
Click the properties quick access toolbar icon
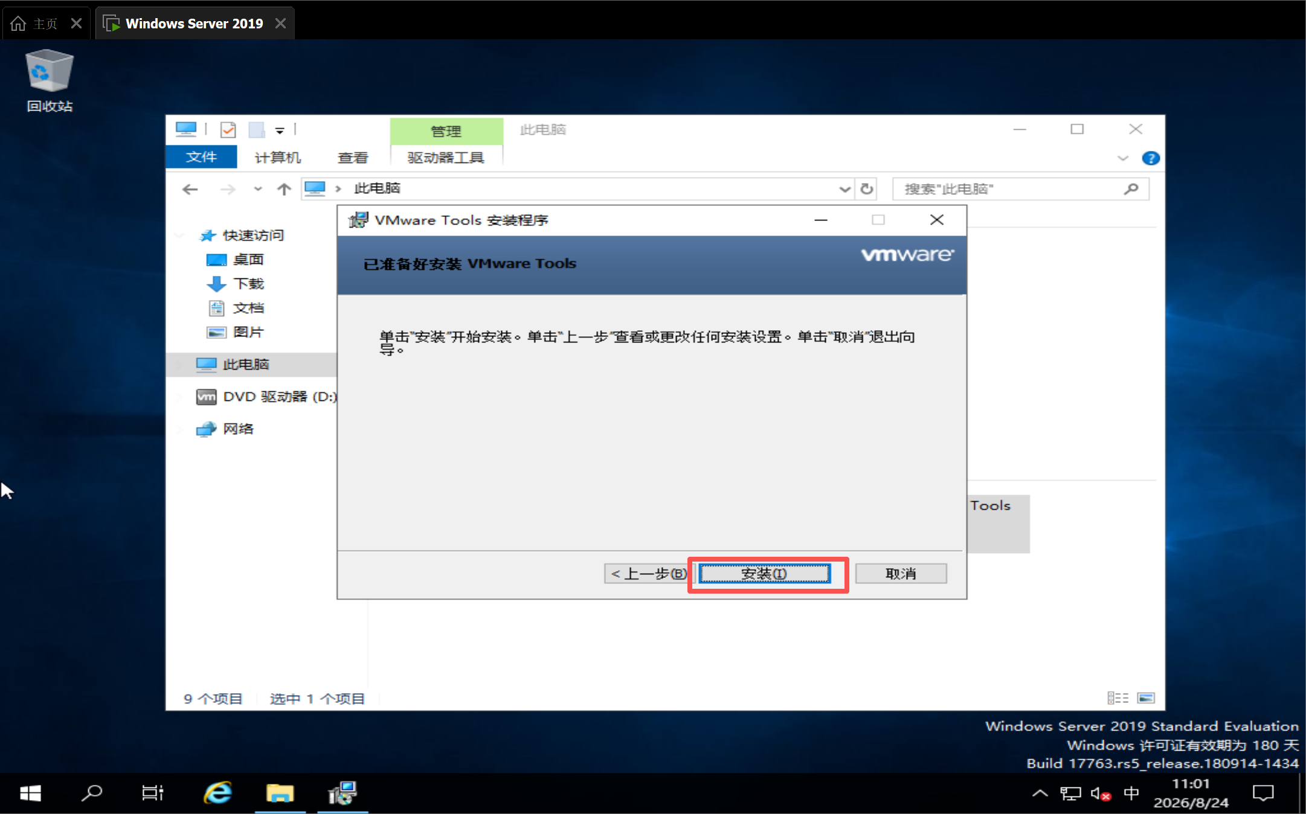[228, 130]
